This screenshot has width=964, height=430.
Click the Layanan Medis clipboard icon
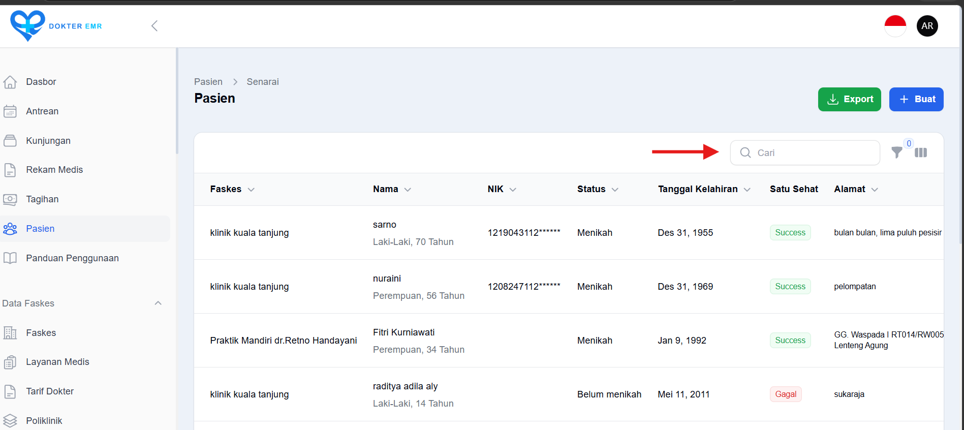point(10,362)
